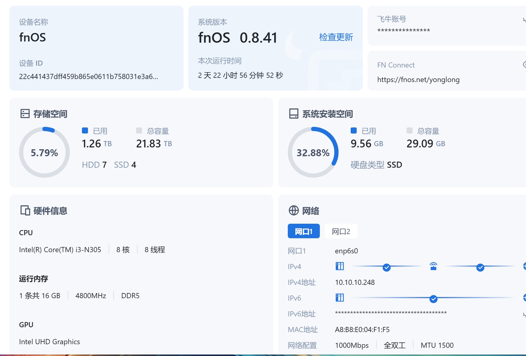Click the 8 线程 thread count
The height and width of the screenshot is (356, 526).
coord(155,250)
